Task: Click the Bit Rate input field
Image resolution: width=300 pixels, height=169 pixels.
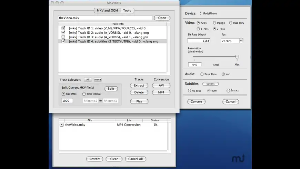Action: pyautogui.click(x=199, y=41)
